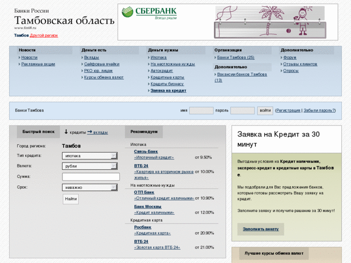The width and height of the screenshot is (351, 263).
Task: Click «Забыли пароль?» link
Action: [319, 111]
